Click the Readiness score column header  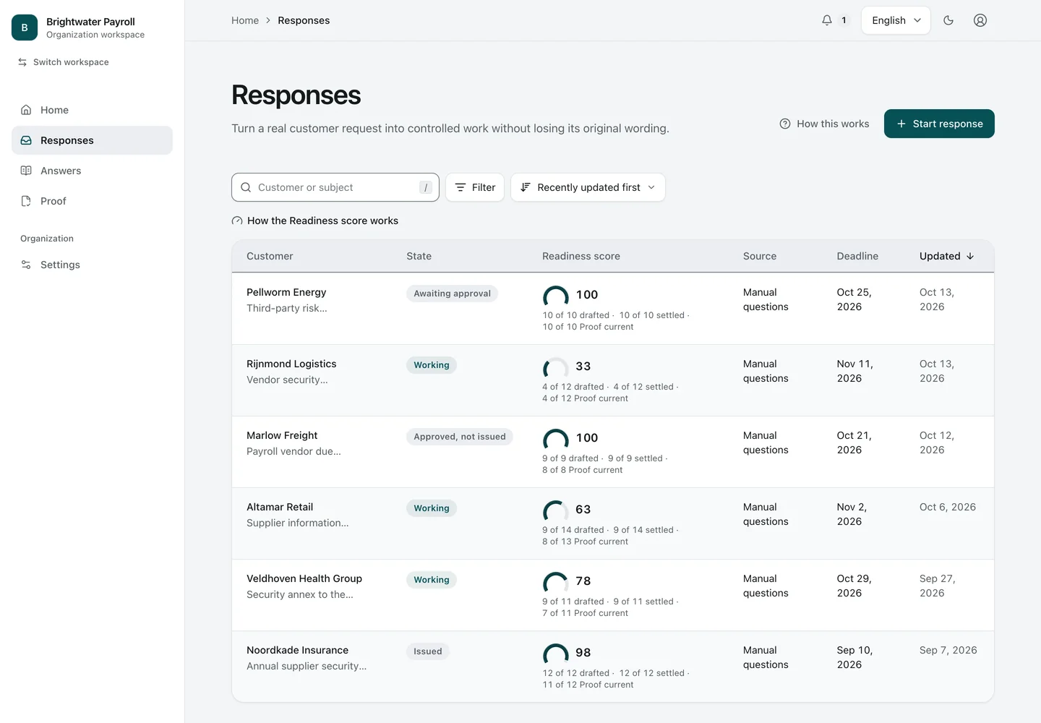(x=581, y=256)
